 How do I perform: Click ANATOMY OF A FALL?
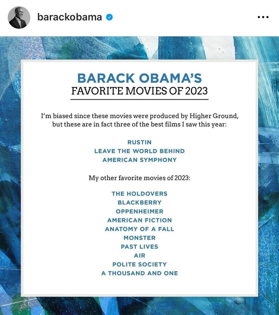pos(139,229)
